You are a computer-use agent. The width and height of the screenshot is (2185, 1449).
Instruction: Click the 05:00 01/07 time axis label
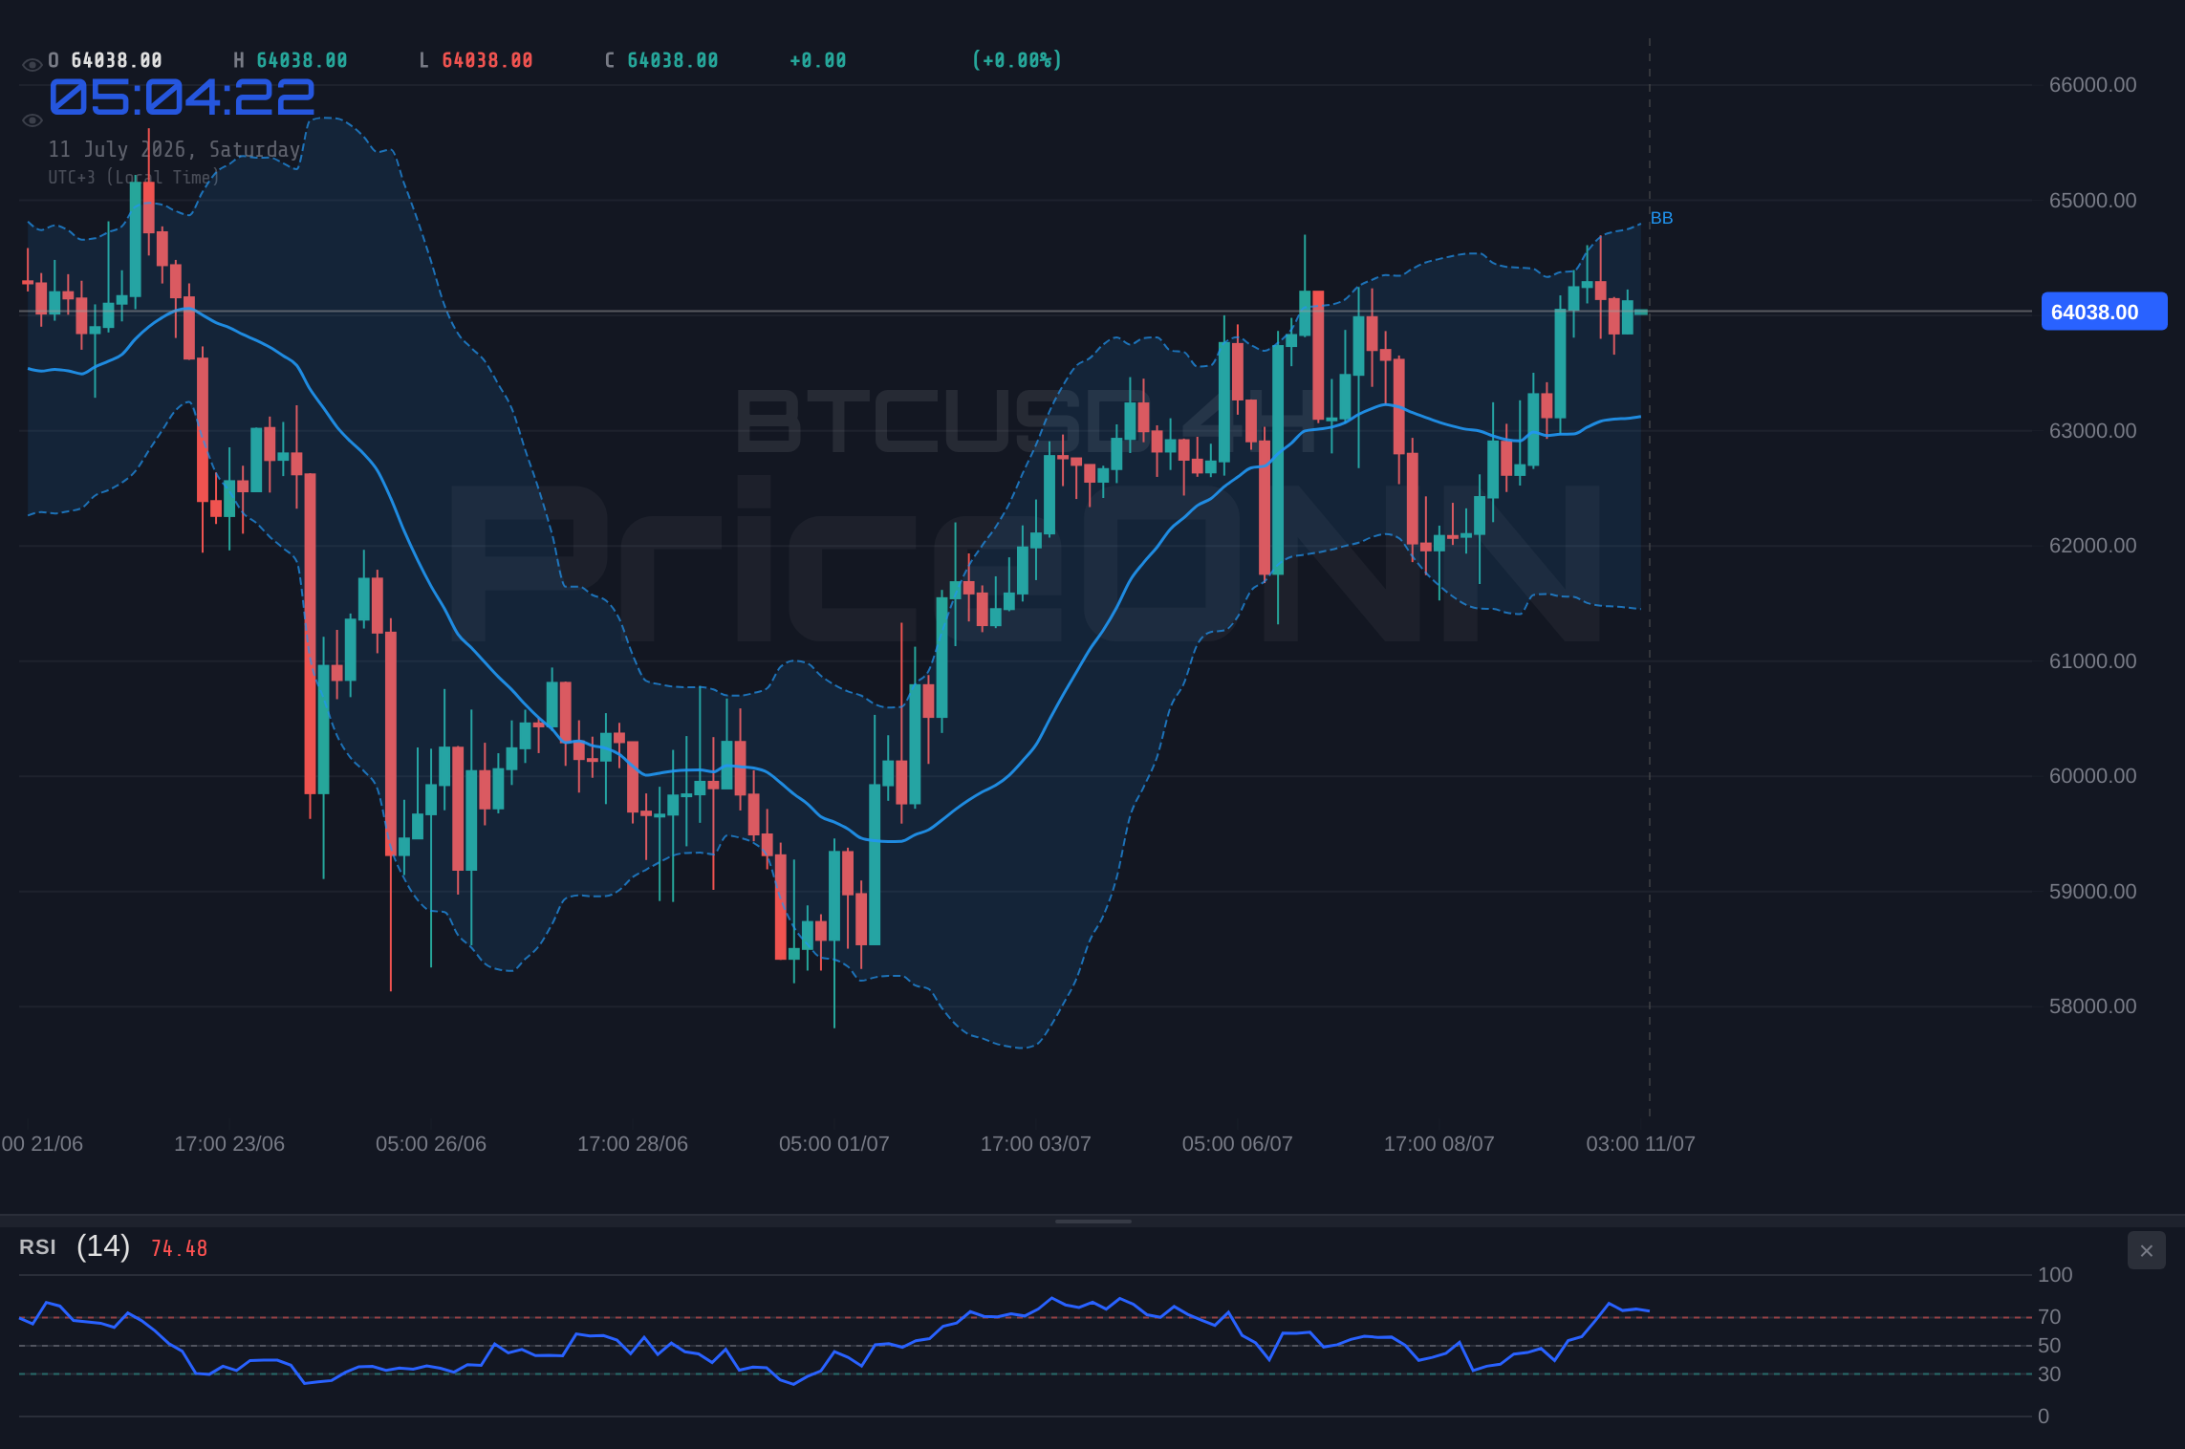tap(834, 1144)
